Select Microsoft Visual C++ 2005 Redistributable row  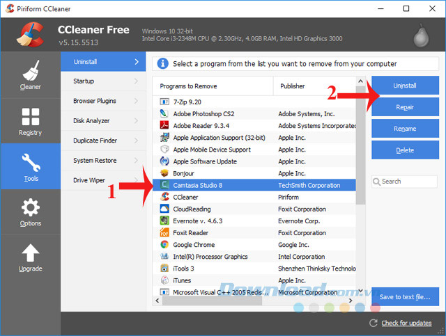pos(254,292)
